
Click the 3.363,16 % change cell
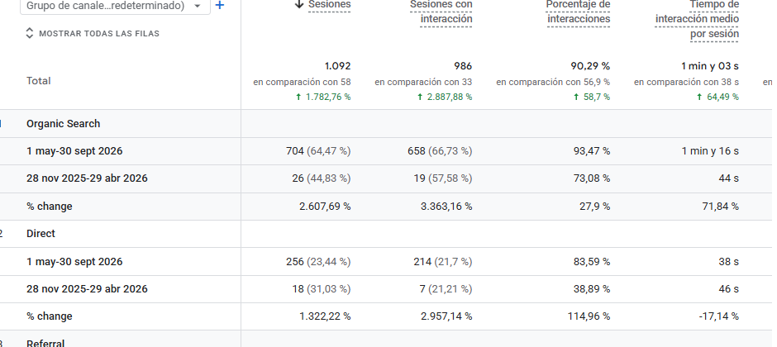pyautogui.click(x=446, y=207)
